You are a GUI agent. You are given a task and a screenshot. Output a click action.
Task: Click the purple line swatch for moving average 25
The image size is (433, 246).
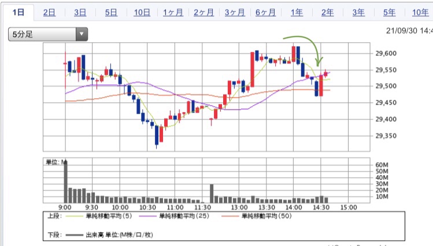coord(148,216)
